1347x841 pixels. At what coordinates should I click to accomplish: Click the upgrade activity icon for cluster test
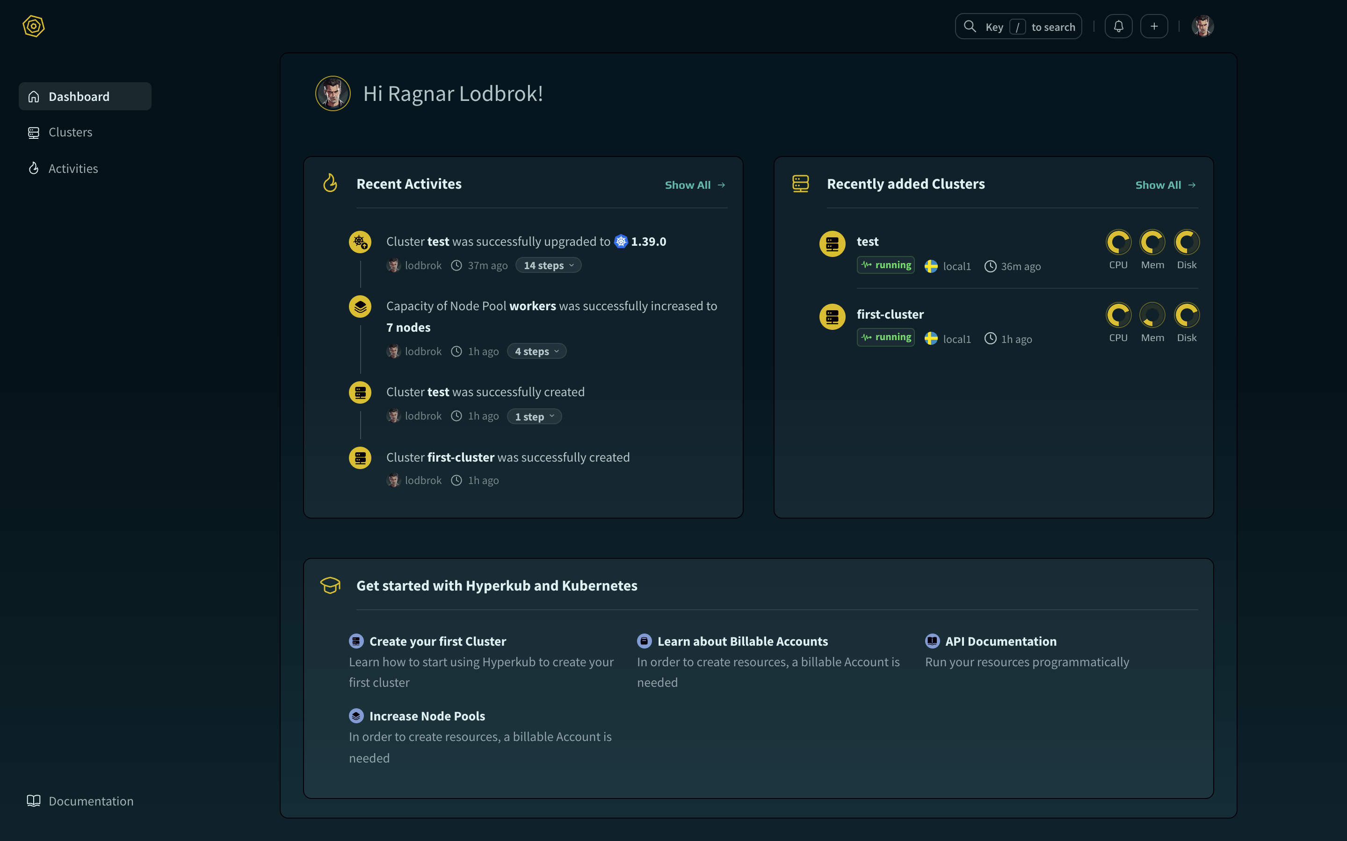(360, 242)
